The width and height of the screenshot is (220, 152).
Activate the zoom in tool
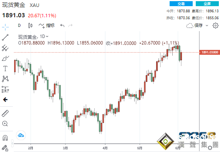[x=5, y=124]
